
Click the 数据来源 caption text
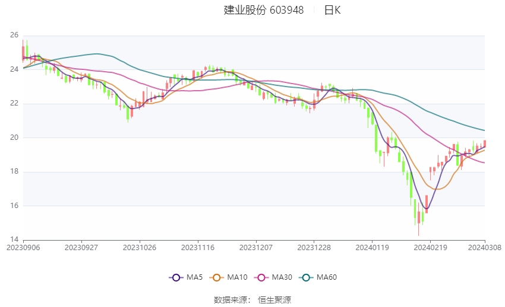232,300
